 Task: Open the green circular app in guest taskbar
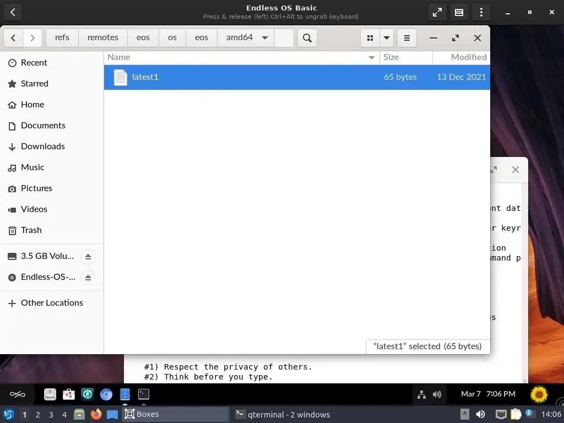click(88, 394)
